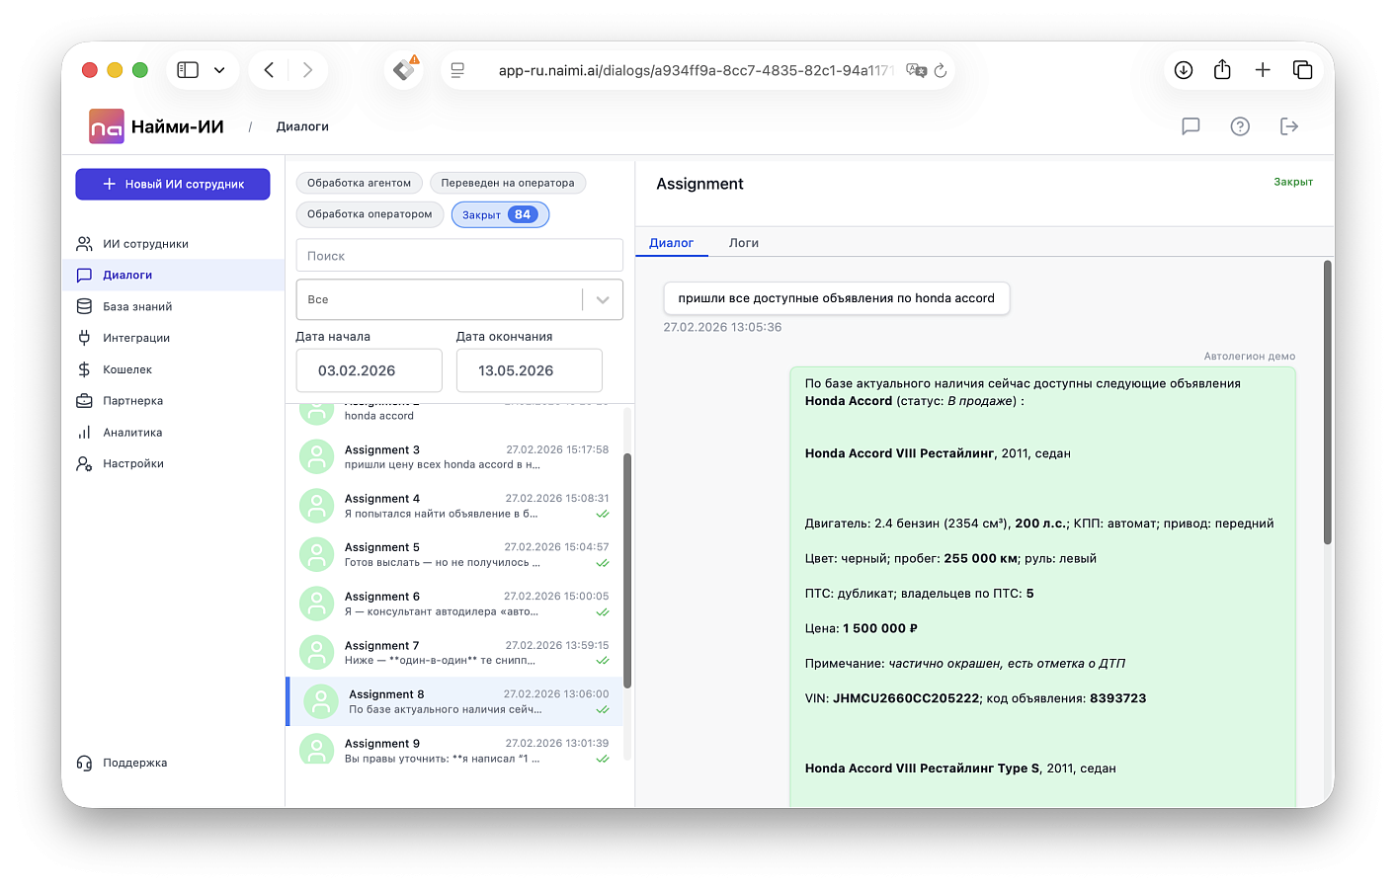Open the Assignment 9 dialog
The width and height of the screenshot is (1396, 889).
tap(454, 751)
